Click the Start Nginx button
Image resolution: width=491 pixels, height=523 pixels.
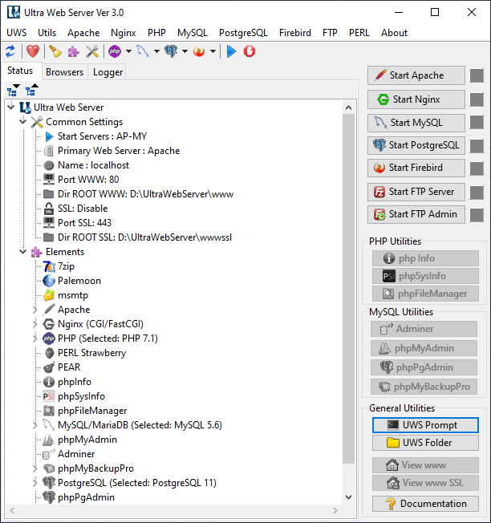click(416, 99)
